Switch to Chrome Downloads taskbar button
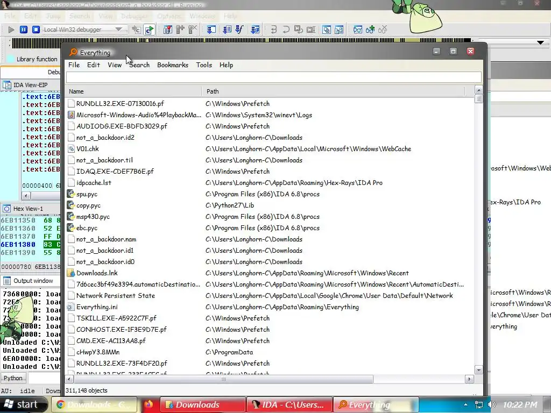This screenshot has height=413, width=551. point(94,404)
